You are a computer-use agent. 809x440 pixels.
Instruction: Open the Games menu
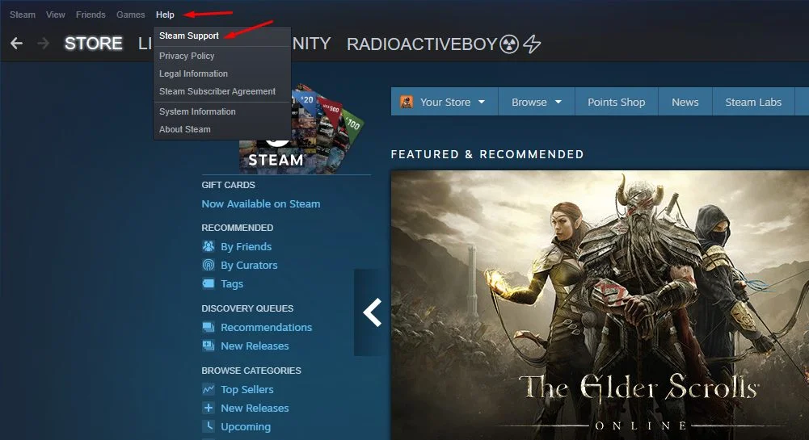[x=131, y=15]
